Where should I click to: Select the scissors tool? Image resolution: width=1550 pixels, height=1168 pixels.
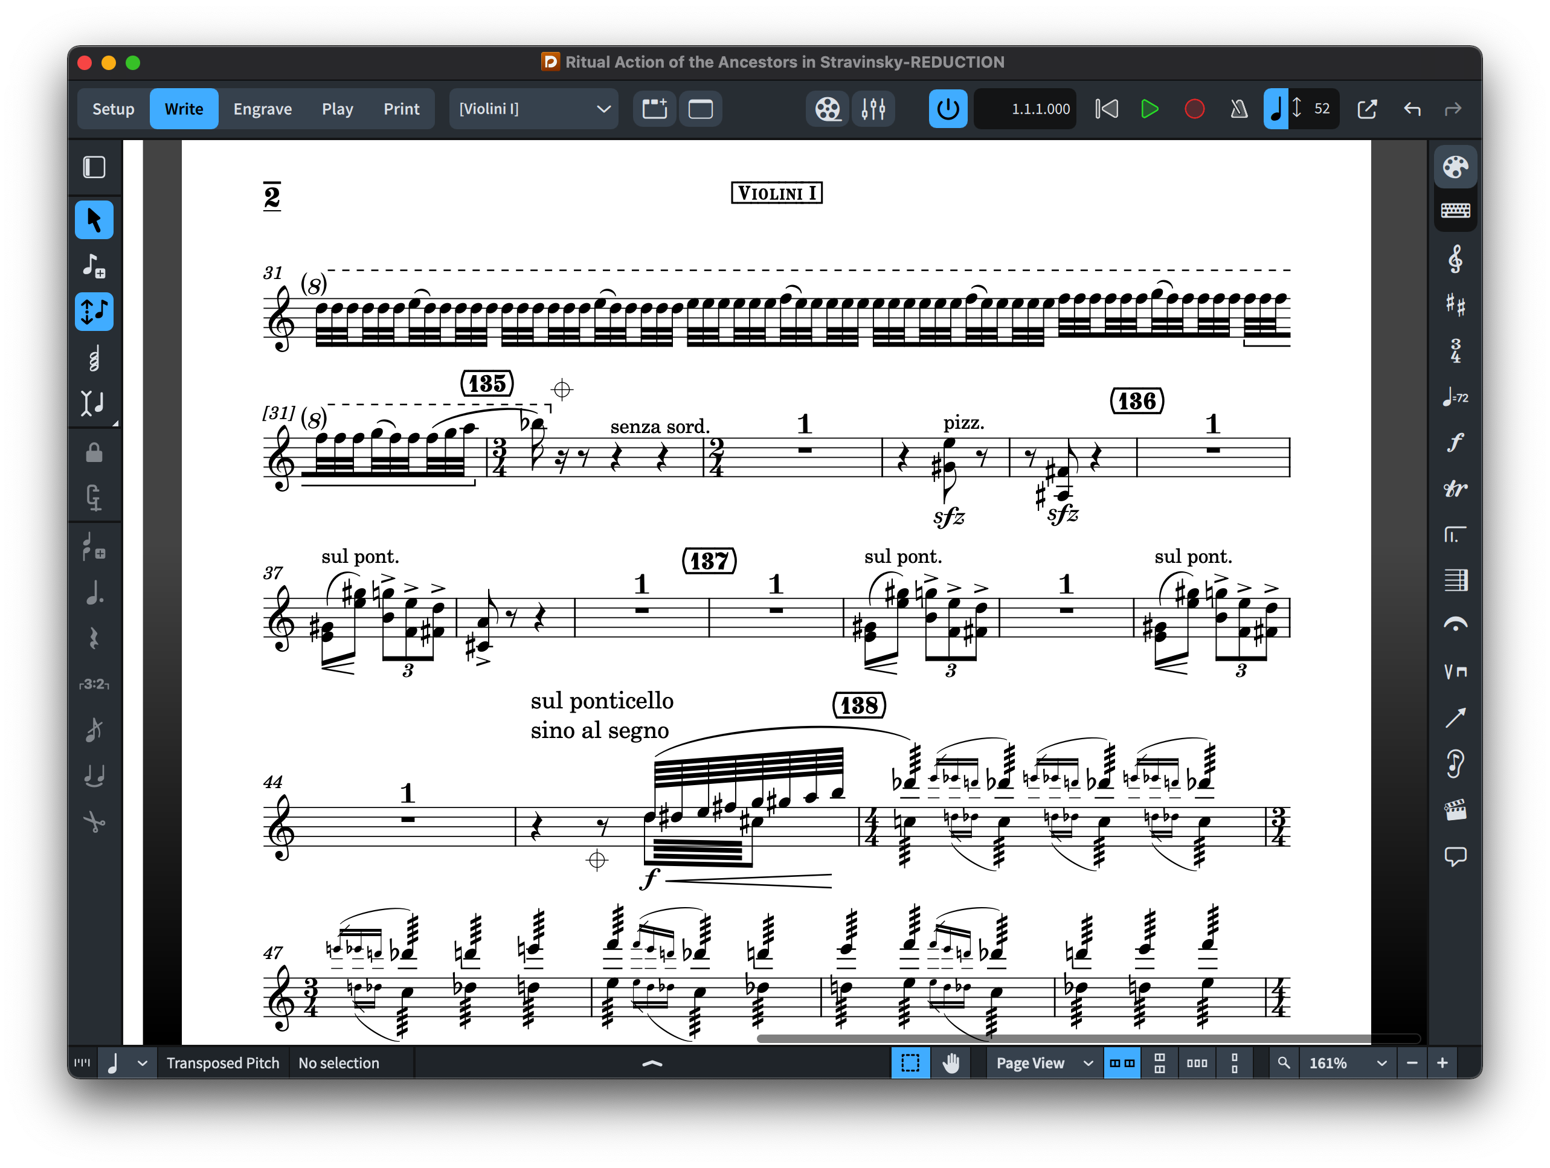[x=94, y=821]
